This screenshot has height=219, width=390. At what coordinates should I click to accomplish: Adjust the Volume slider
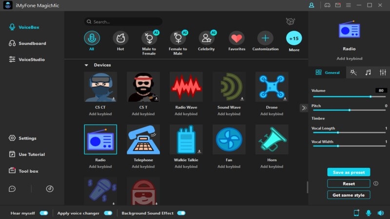pos(349,96)
